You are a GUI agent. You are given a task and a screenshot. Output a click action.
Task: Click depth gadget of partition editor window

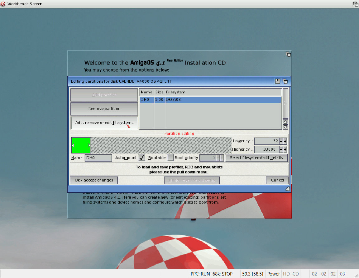tap(285, 81)
